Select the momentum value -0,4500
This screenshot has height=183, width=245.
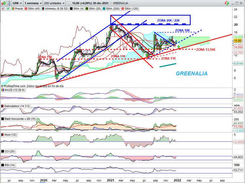click(239, 142)
